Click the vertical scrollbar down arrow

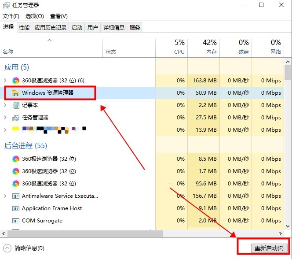[288, 226]
